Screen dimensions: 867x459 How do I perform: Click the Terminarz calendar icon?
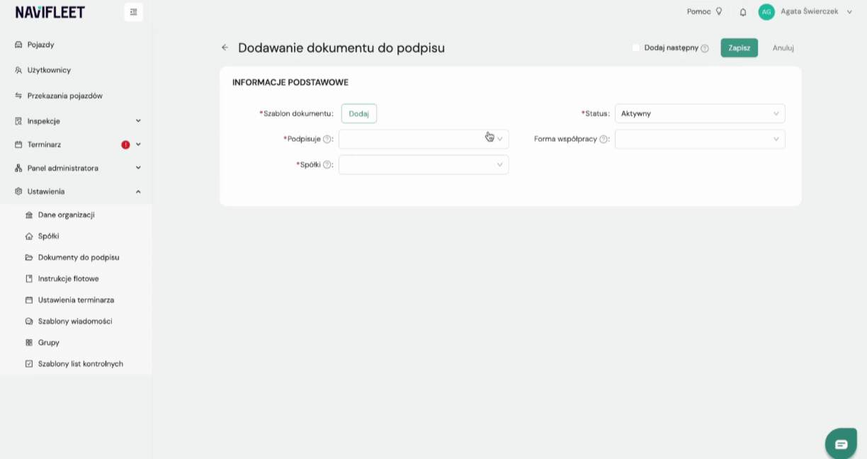pos(19,144)
